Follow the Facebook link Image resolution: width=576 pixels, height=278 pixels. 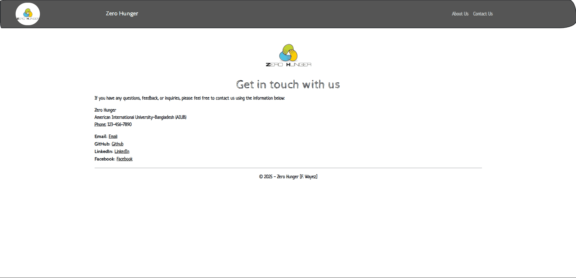click(124, 159)
